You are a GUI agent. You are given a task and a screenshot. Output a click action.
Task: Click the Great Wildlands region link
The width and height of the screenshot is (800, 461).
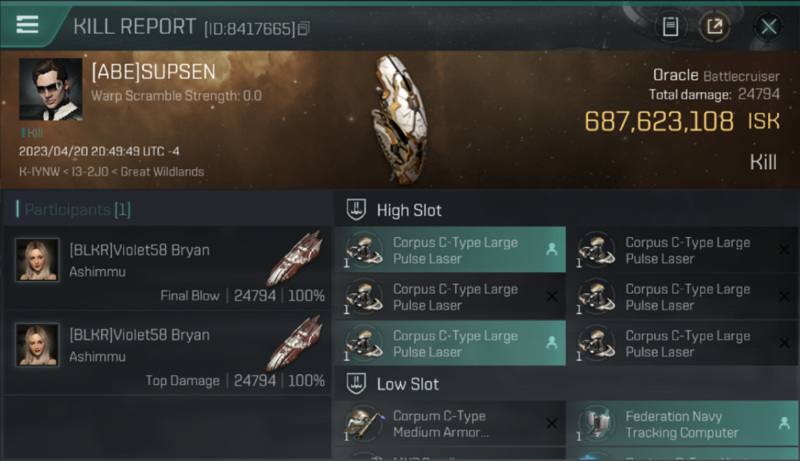tap(162, 171)
